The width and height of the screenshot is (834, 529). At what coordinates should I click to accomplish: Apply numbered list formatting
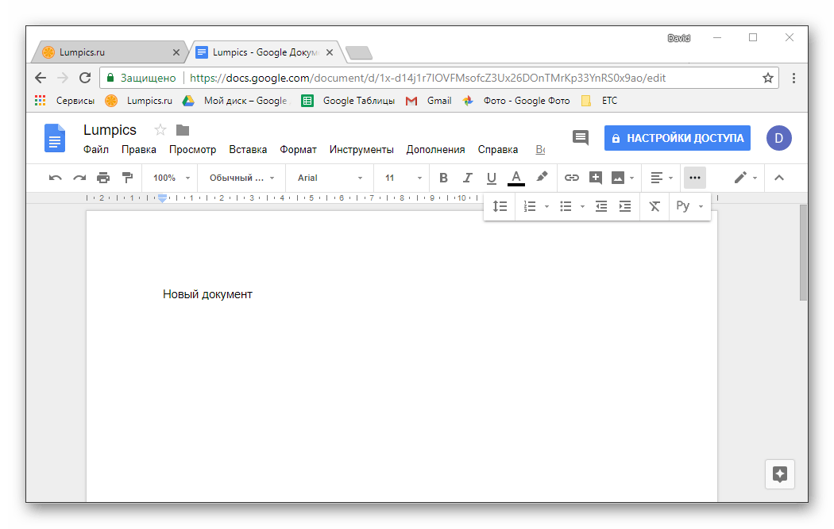click(x=529, y=207)
